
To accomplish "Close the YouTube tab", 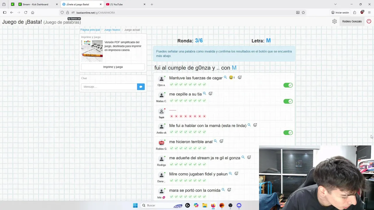I will click(144, 4).
